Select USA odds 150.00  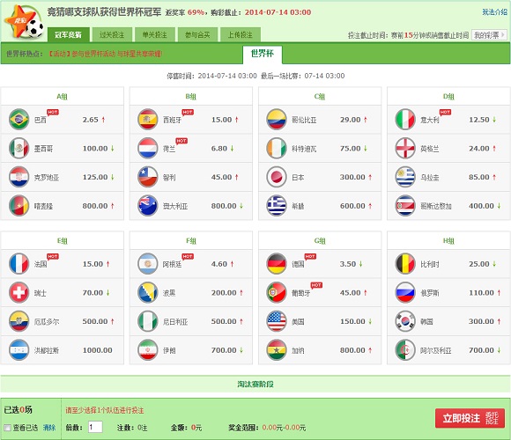pyautogui.click(x=352, y=321)
